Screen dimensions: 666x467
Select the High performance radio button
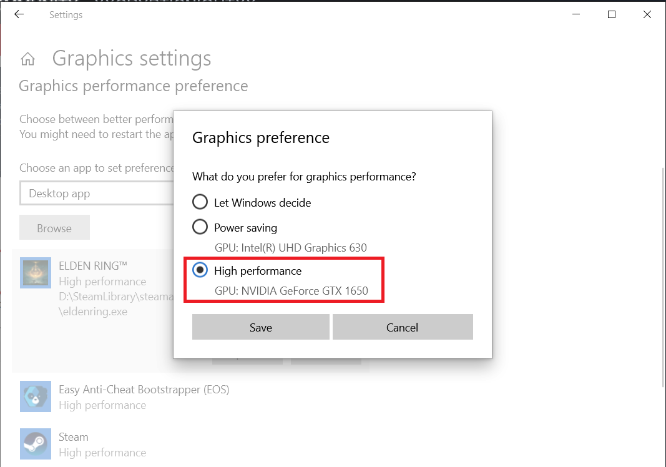[x=200, y=270]
